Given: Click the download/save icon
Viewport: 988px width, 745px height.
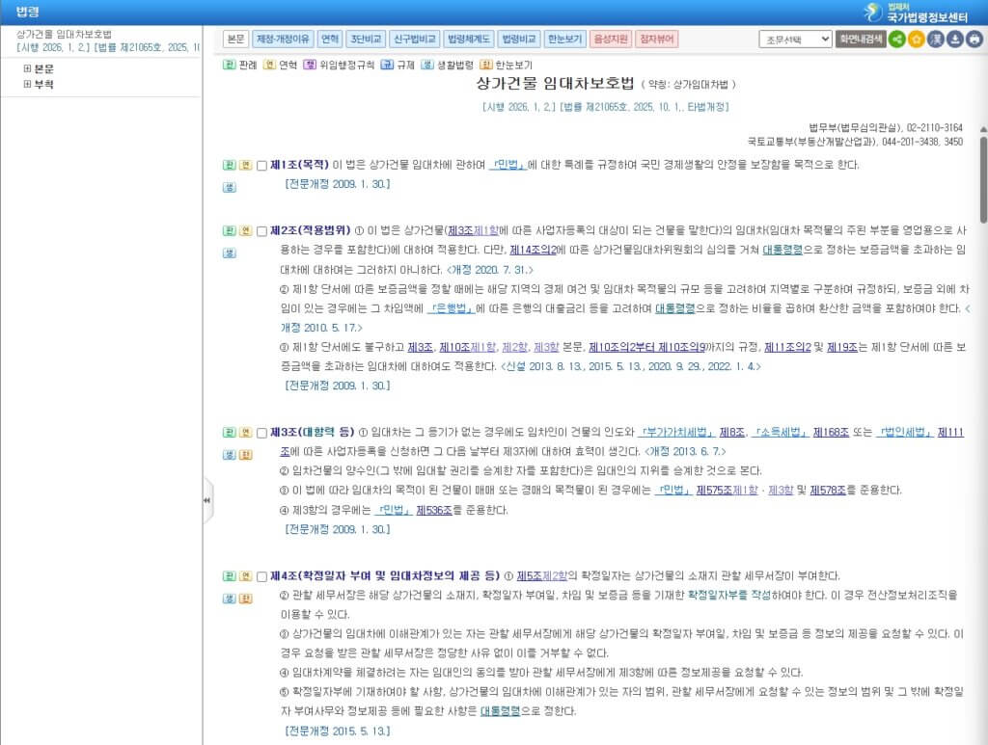Looking at the screenshot, I should (955, 40).
